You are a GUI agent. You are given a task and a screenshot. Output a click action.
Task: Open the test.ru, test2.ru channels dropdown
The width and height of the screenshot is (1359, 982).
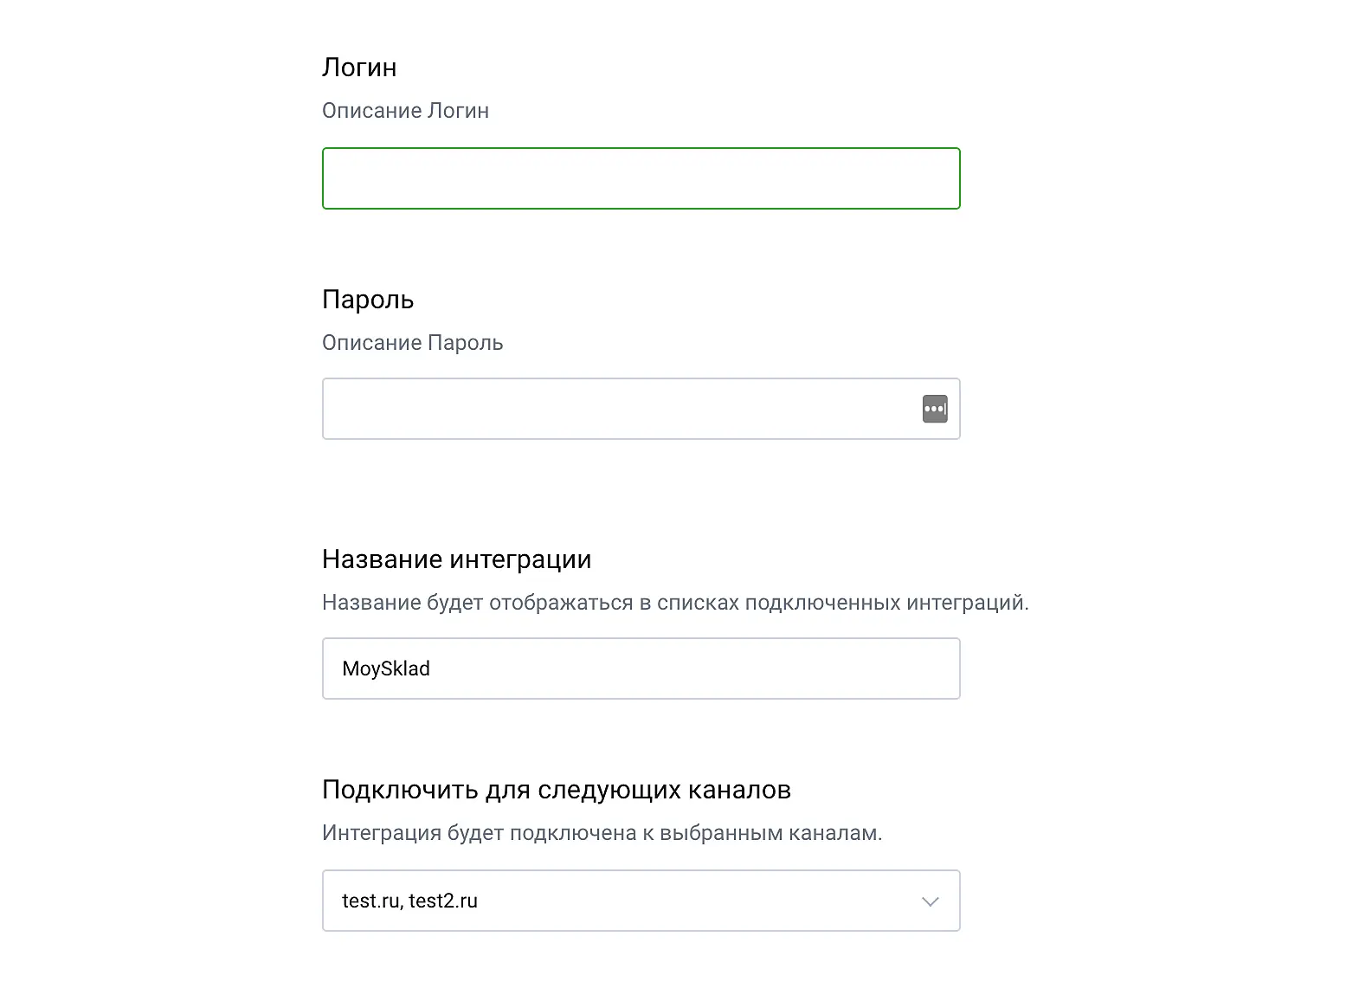tap(641, 901)
